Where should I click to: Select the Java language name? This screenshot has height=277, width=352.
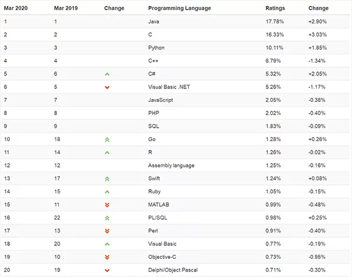(154, 21)
